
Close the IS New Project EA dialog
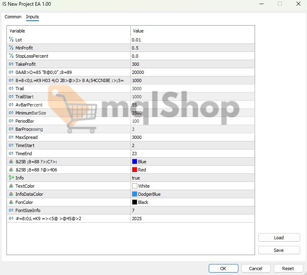point(298,4)
